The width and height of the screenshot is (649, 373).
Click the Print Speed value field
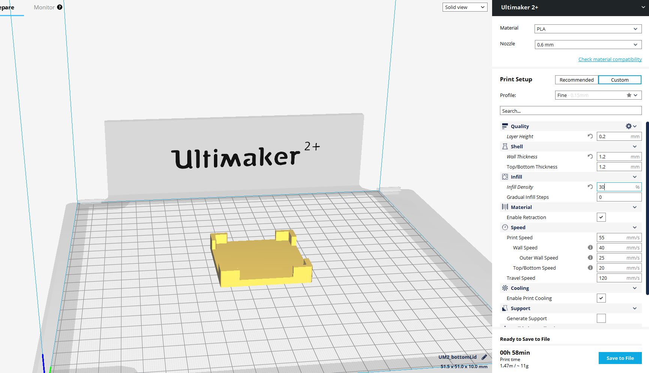pos(619,237)
